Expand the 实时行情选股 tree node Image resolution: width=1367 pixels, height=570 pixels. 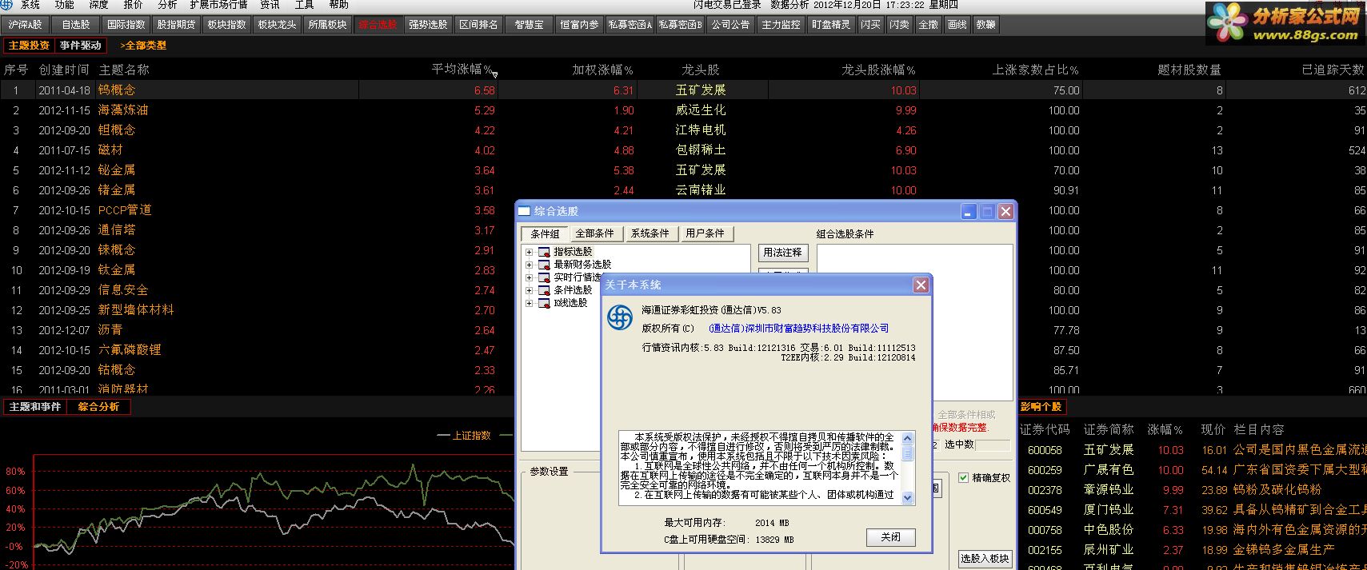pyautogui.click(x=529, y=277)
